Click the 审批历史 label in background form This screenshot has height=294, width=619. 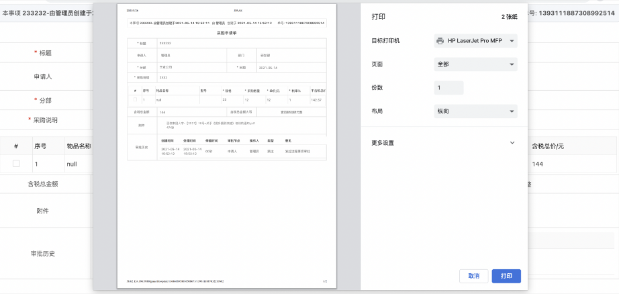click(x=43, y=253)
